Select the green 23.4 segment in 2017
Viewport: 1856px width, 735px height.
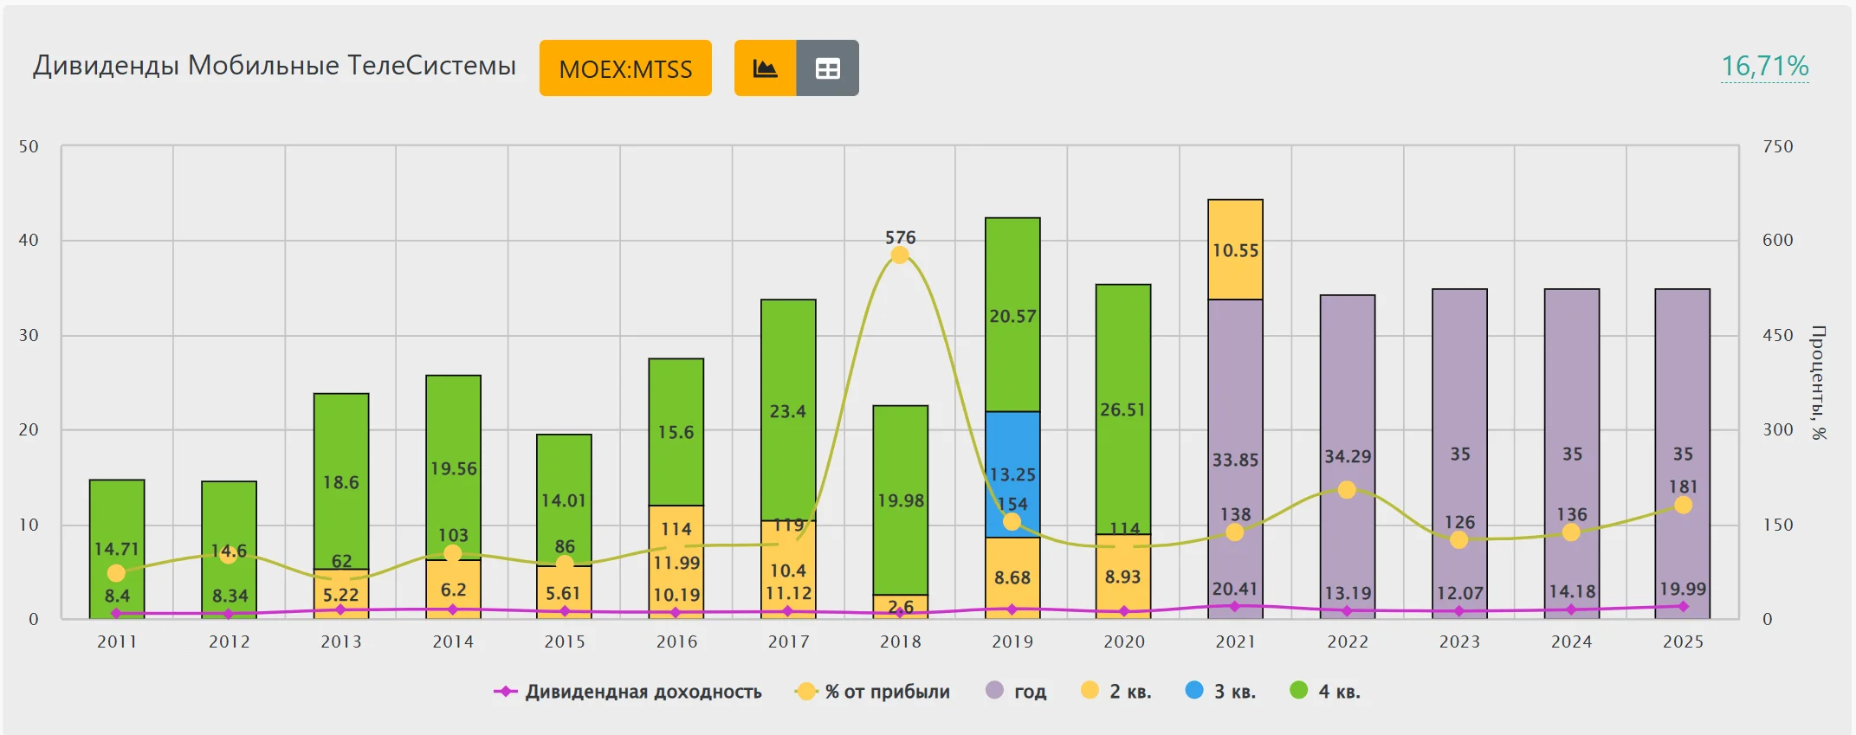[x=788, y=410]
